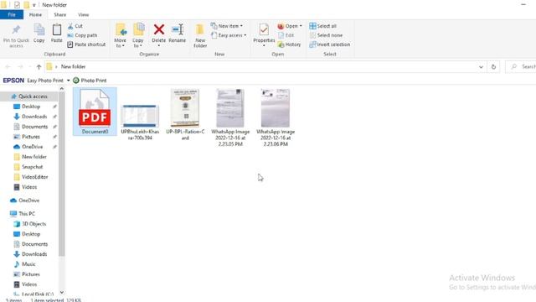Go up one folder level
Viewport: 536px width, 302px height.
39,67
